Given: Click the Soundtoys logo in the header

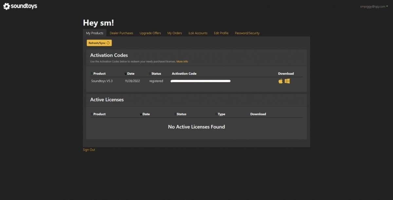Looking at the screenshot, I should point(20,6).
